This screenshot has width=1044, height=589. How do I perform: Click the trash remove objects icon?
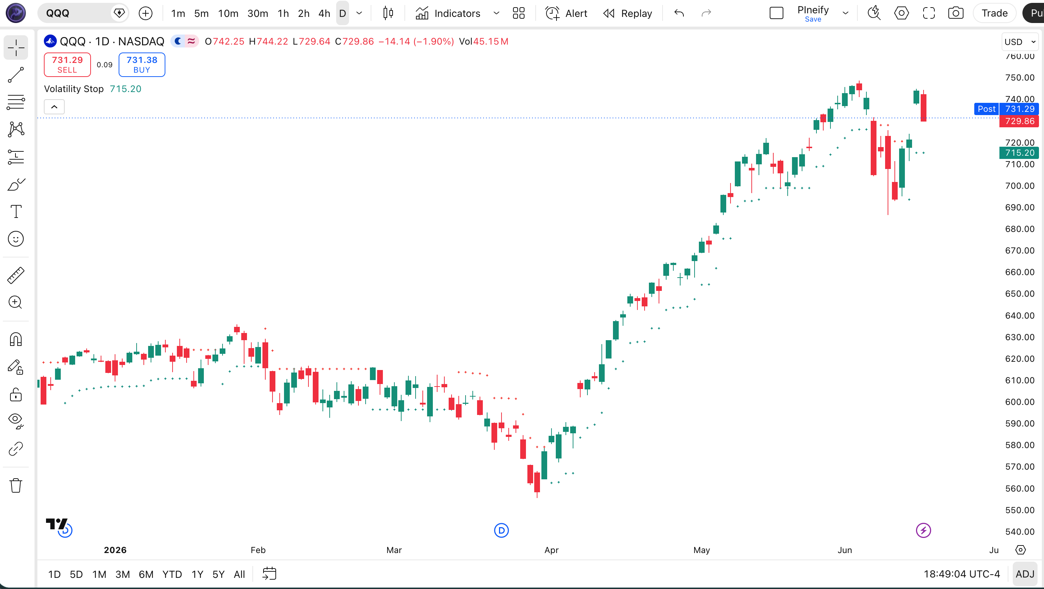tap(16, 485)
